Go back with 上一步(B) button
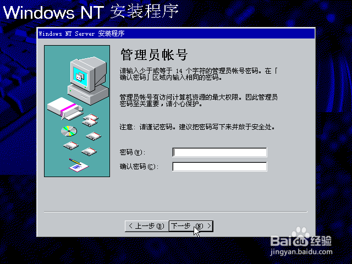352x264 pixels. pos(147,226)
